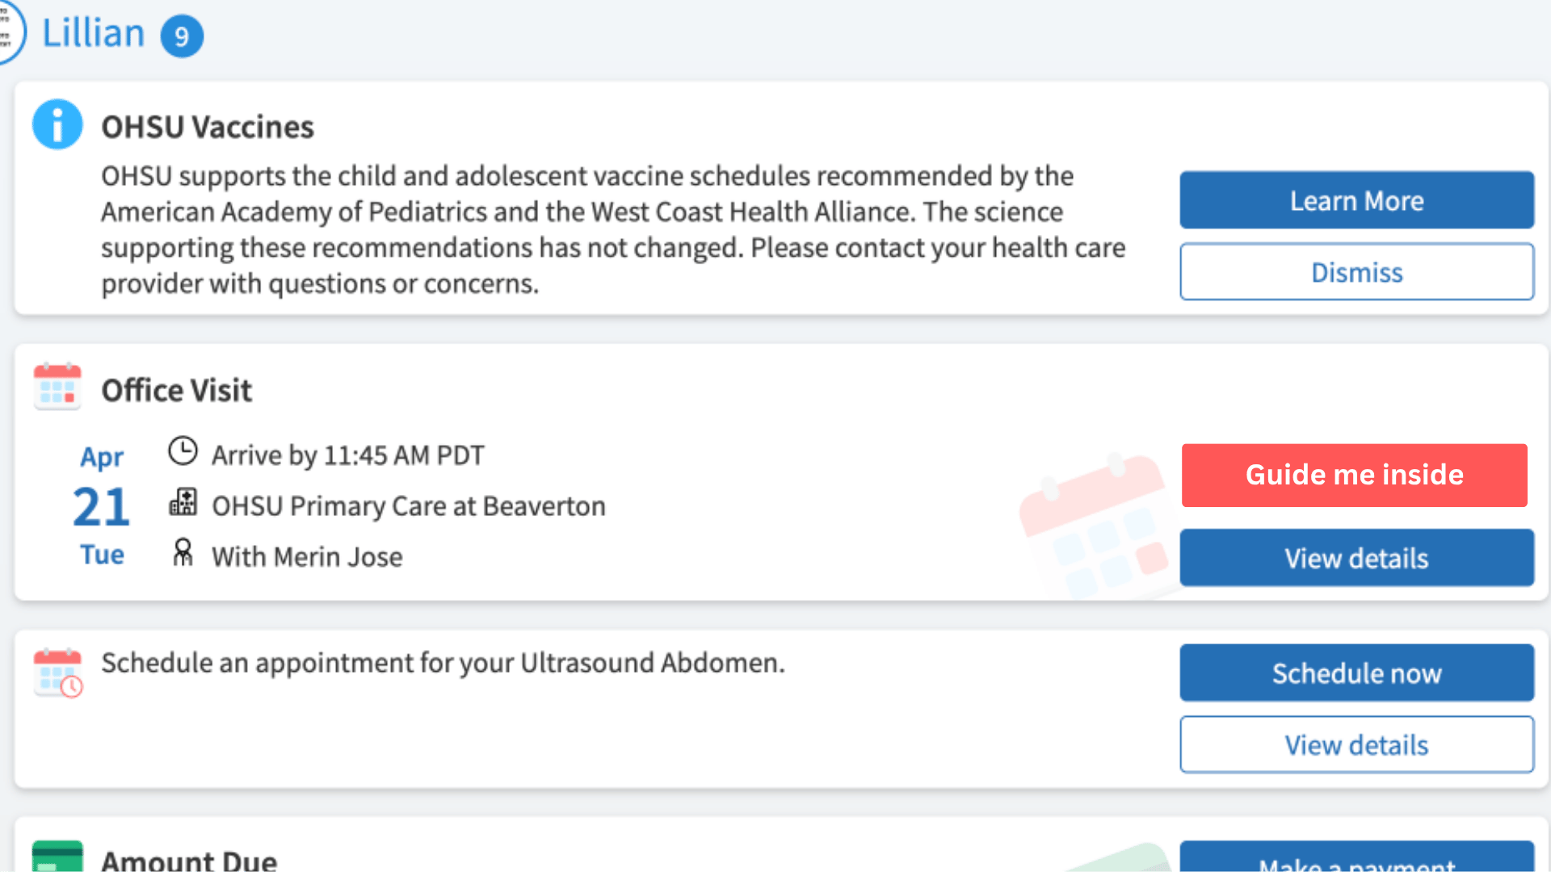Screen dimensions: 1551x872
Task: Click the calendar-clock icon on the Ultrasound reminder
Action: 57,673
